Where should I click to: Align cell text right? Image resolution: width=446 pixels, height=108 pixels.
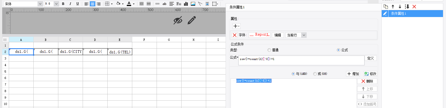(x=99, y=4)
